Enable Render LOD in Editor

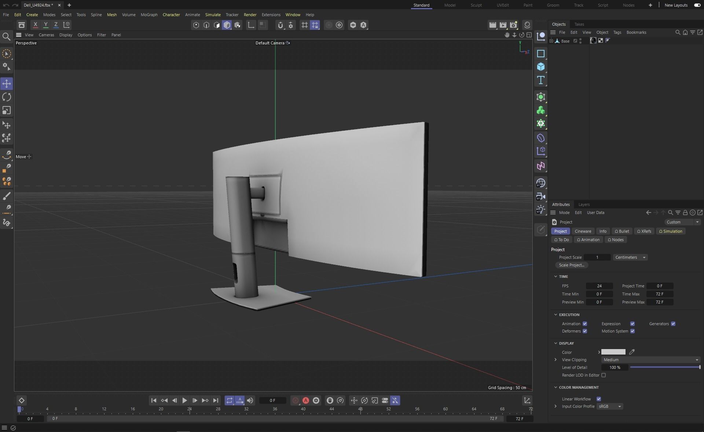click(x=604, y=375)
